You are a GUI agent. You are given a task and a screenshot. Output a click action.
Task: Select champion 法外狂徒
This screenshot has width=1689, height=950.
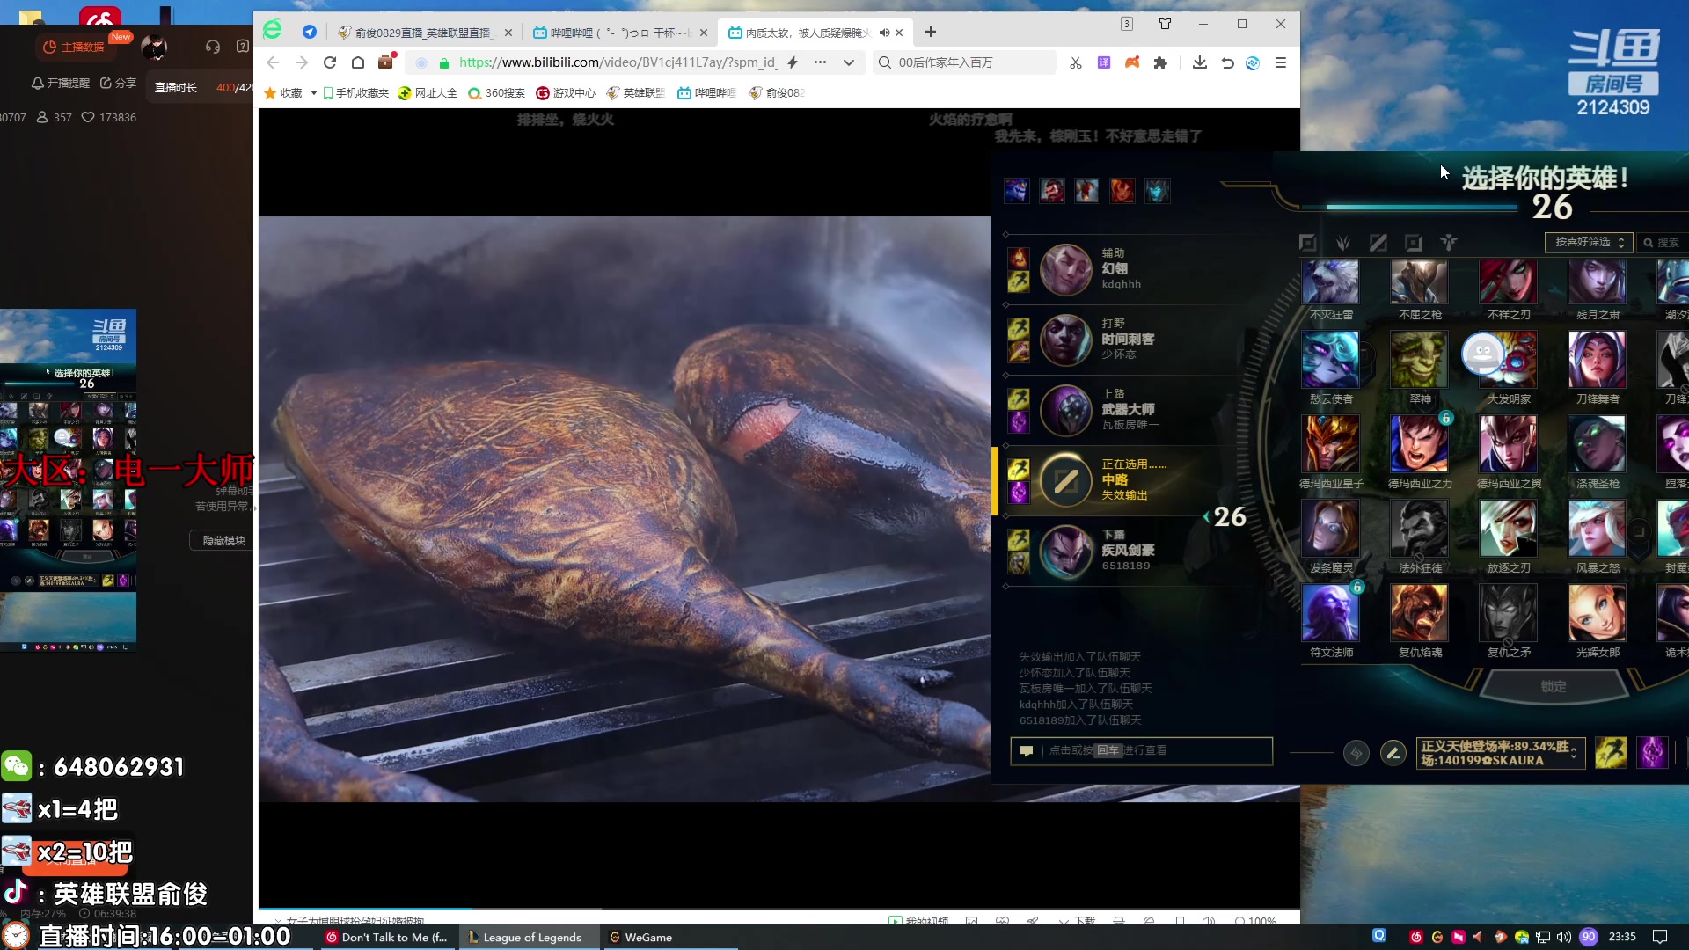(1419, 529)
